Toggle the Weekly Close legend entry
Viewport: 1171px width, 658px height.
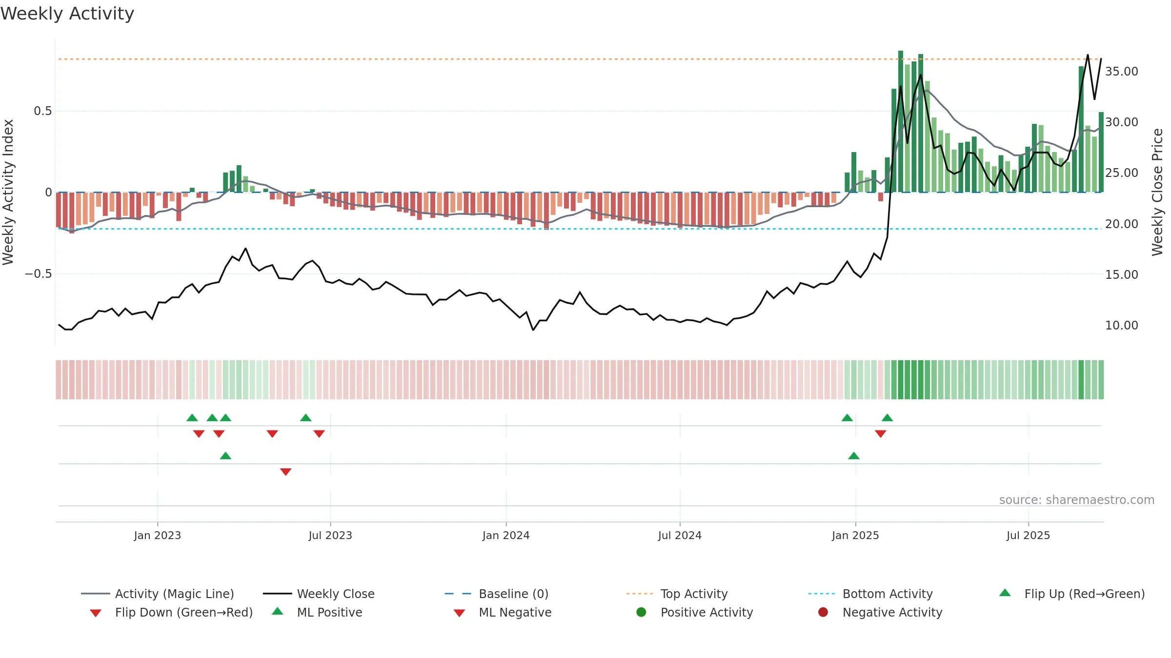click(319, 594)
